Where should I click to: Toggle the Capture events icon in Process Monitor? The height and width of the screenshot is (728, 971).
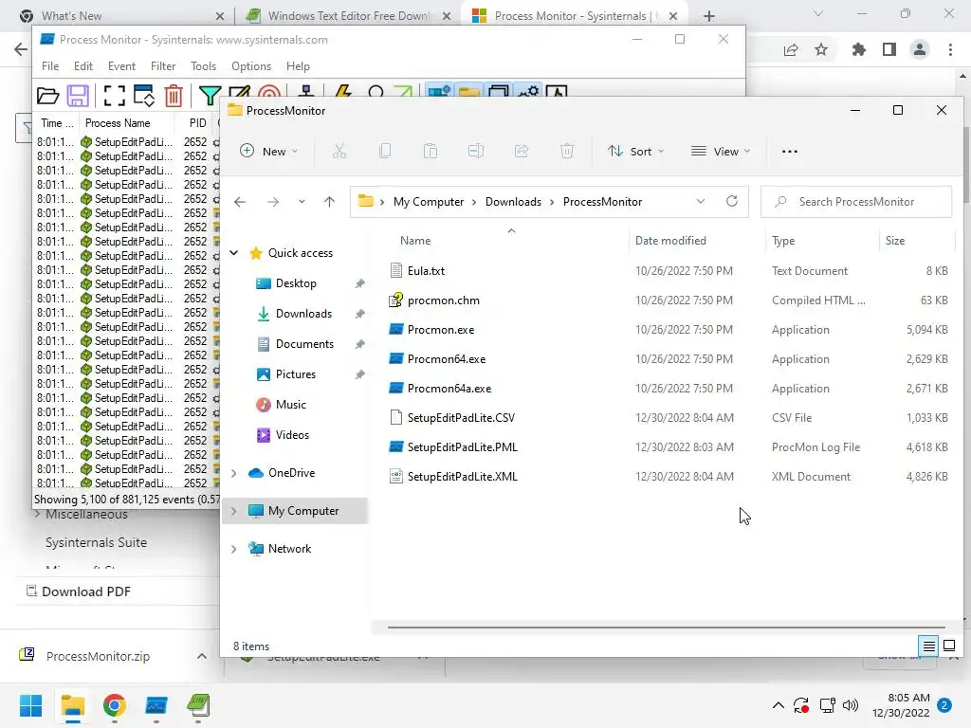(115, 95)
